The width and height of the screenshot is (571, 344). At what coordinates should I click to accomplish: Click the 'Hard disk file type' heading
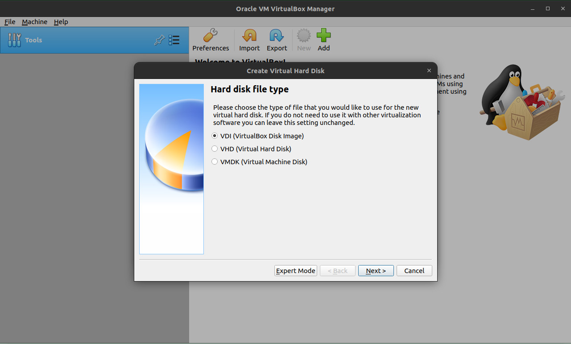249,89
